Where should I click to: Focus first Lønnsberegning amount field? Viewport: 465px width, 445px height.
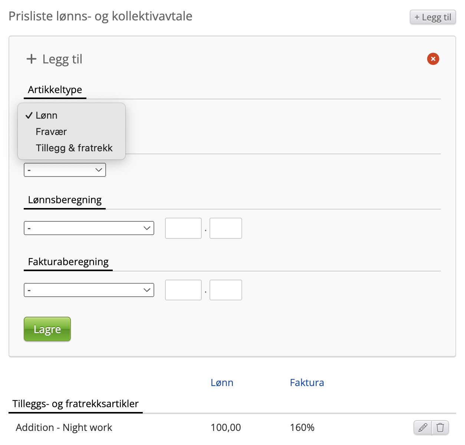click(x=183, y=228)
